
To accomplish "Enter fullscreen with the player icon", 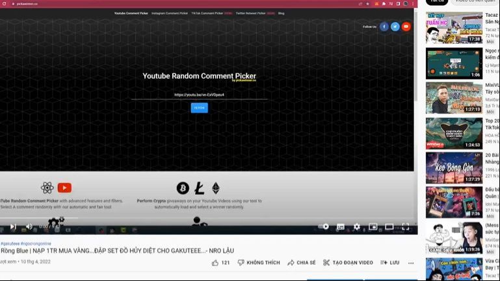I will pyautogui.click(x=405, y=226).
